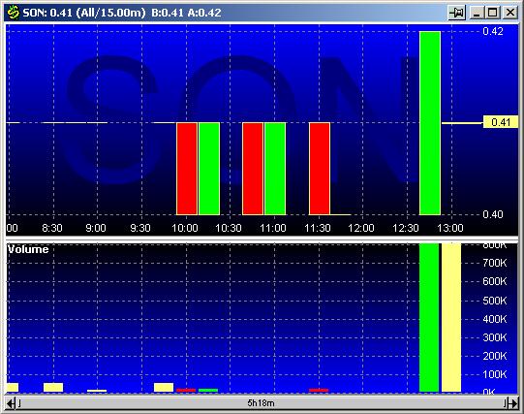Click the 12:30 time axis label
524x414 pixels.
click(x=406, y=228)
